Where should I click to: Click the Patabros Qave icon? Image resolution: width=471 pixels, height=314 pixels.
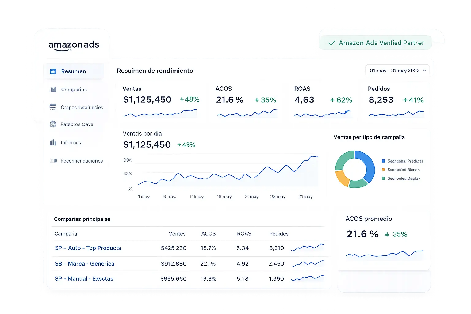point(53,124)
